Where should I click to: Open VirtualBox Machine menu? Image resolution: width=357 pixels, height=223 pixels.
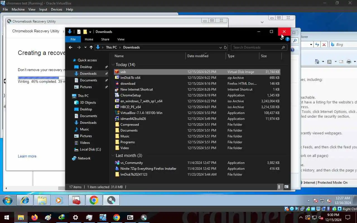point(18,9)
